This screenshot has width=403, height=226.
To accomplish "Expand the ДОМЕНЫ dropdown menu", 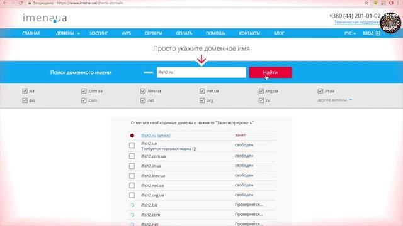I will pos(68,33).
